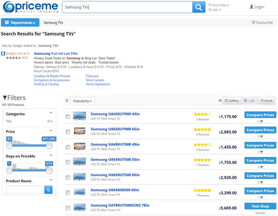278x216 pixels.
Task: Click the Favourite button on right
Action: pyautogui.click(x=262, y=23)
